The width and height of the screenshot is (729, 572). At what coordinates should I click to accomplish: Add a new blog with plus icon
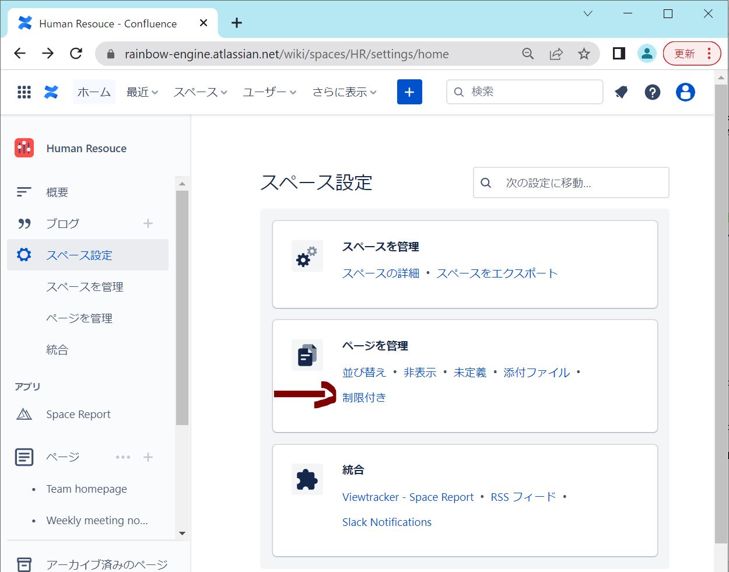point(148,223)
